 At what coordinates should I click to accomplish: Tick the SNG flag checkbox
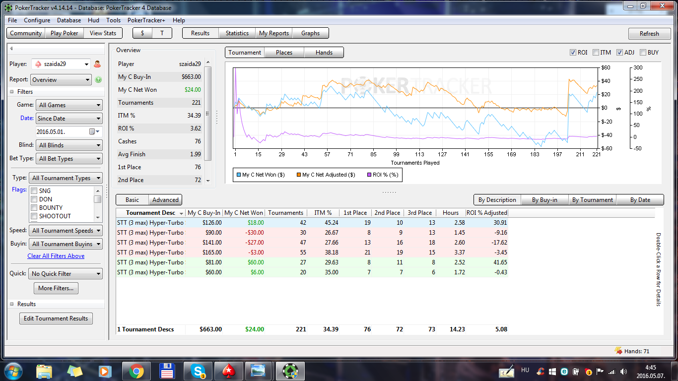click(34, 191)
